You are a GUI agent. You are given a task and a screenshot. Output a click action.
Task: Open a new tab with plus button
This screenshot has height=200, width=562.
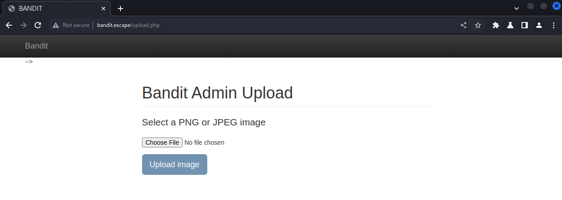(120, 9)
